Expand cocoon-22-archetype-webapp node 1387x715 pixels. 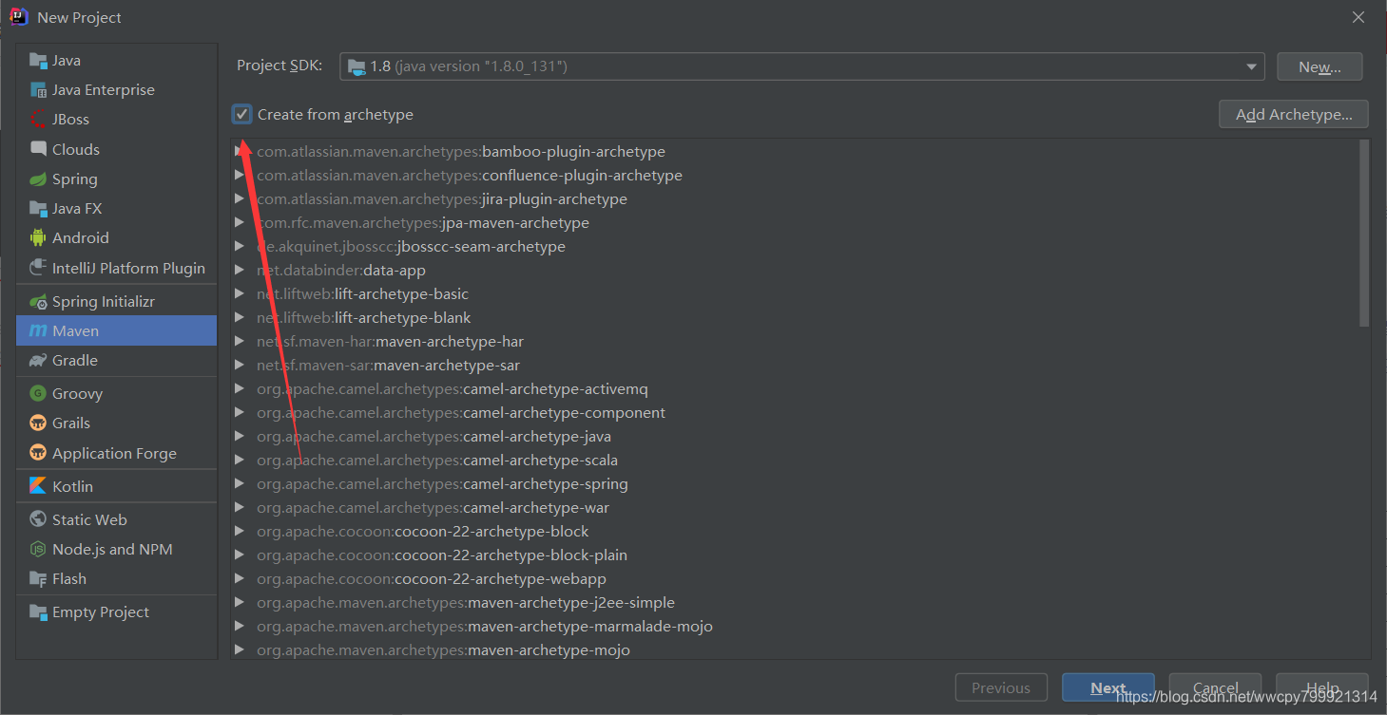[240, 579]
